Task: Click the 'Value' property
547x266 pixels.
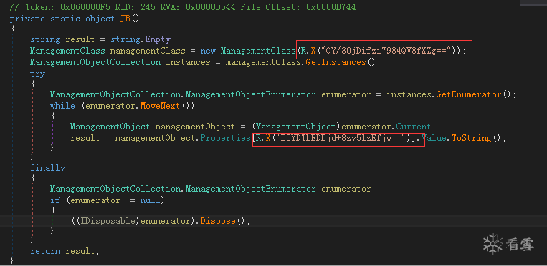Action: 434,138
